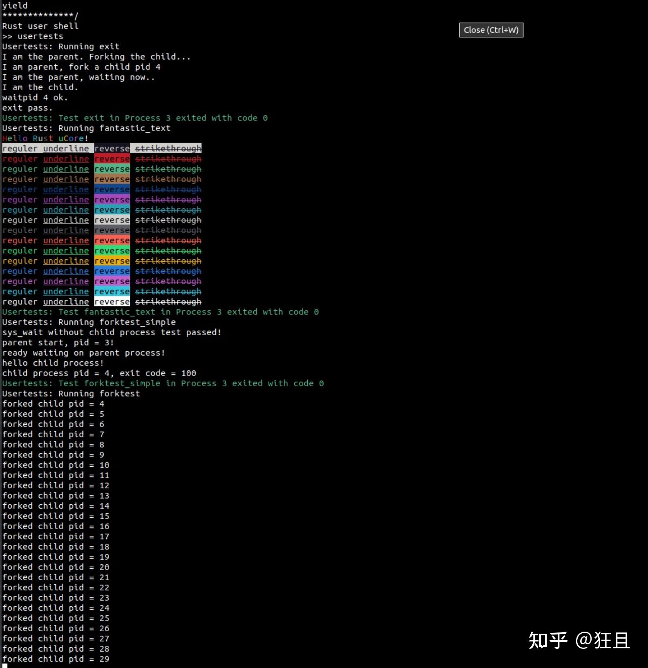Select the 'Rust user shell' line
Screen dimensions: 648x668
click(x=40, y=26)
